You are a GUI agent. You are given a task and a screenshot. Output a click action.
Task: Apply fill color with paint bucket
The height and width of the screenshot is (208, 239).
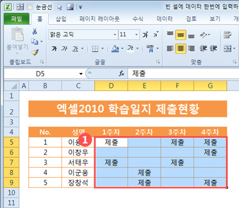[x=115, y=49]
